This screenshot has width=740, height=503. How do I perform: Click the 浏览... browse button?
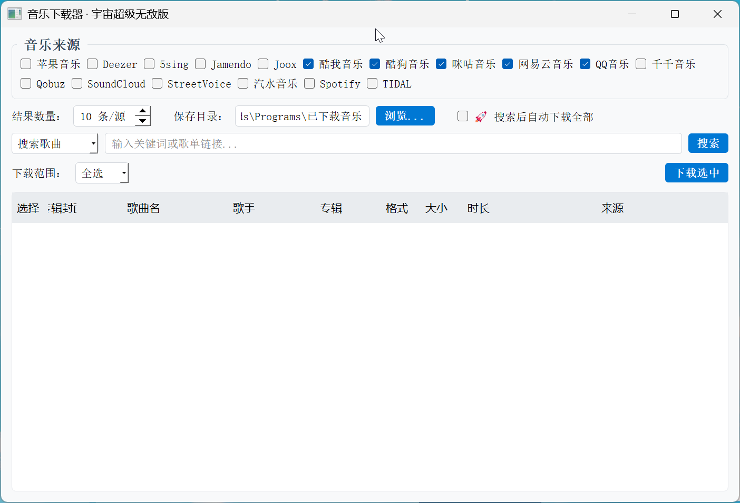pos(405,116)
